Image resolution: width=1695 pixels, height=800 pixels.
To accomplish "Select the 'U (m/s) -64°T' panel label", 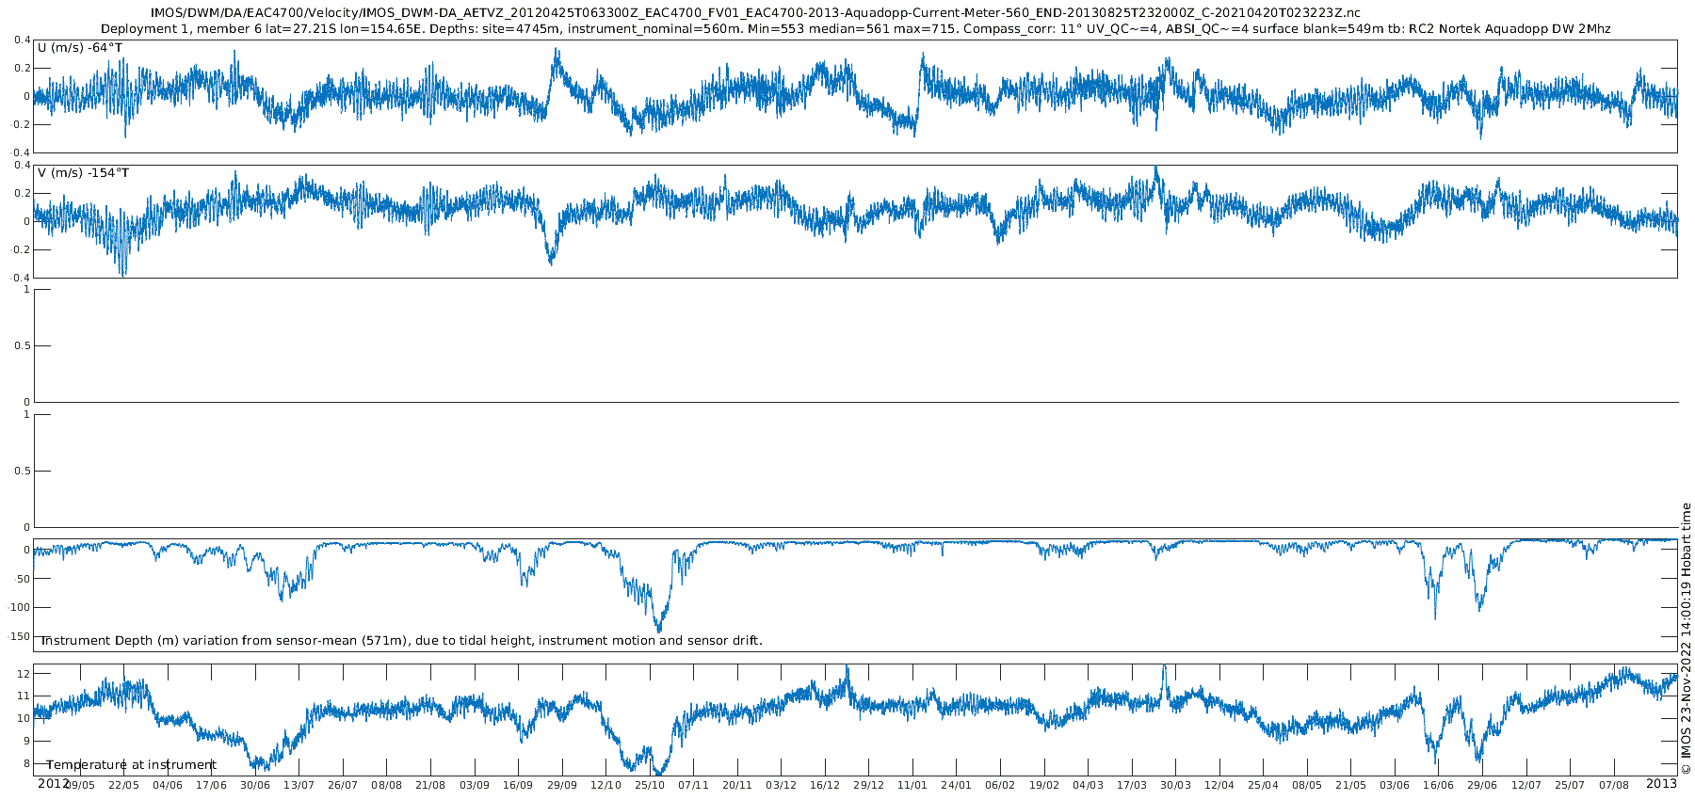I will (x=80, y=48).
